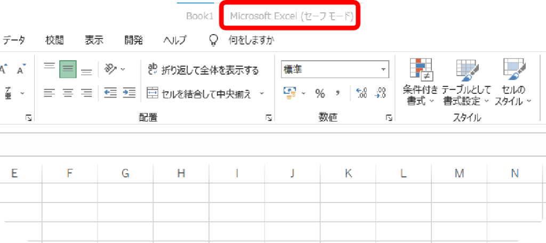Open the 標準 number format dropdown
Image resolution: width=546 pixels, height=243 pixels.
(383, 69)
